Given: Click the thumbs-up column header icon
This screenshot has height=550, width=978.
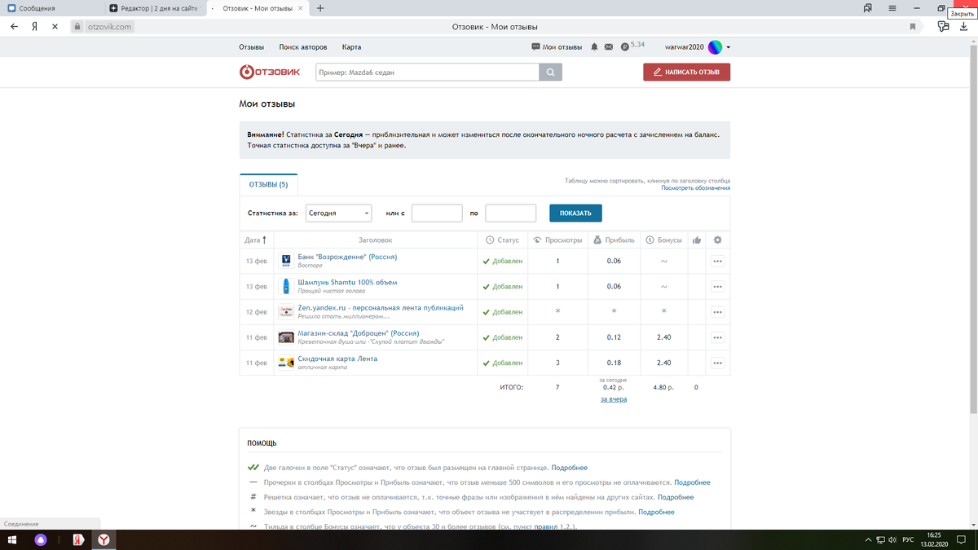Looking at the screenshot, I should point(696,240).
